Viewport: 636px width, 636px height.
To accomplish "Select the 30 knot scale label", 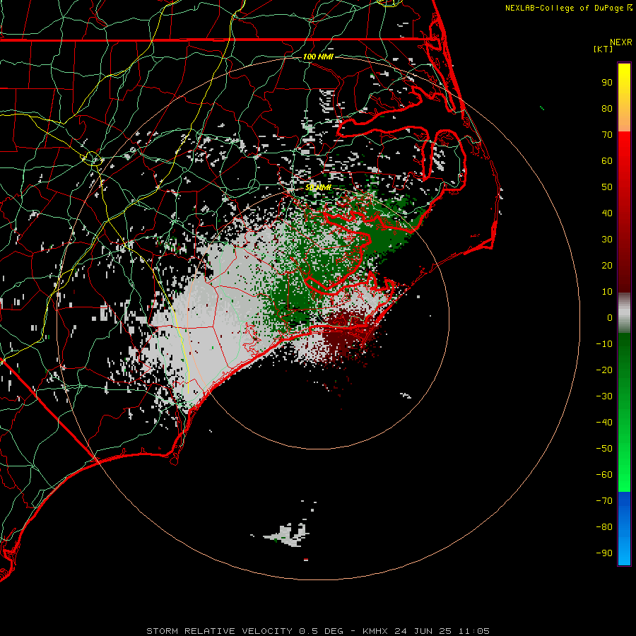I will coord(607,240).
